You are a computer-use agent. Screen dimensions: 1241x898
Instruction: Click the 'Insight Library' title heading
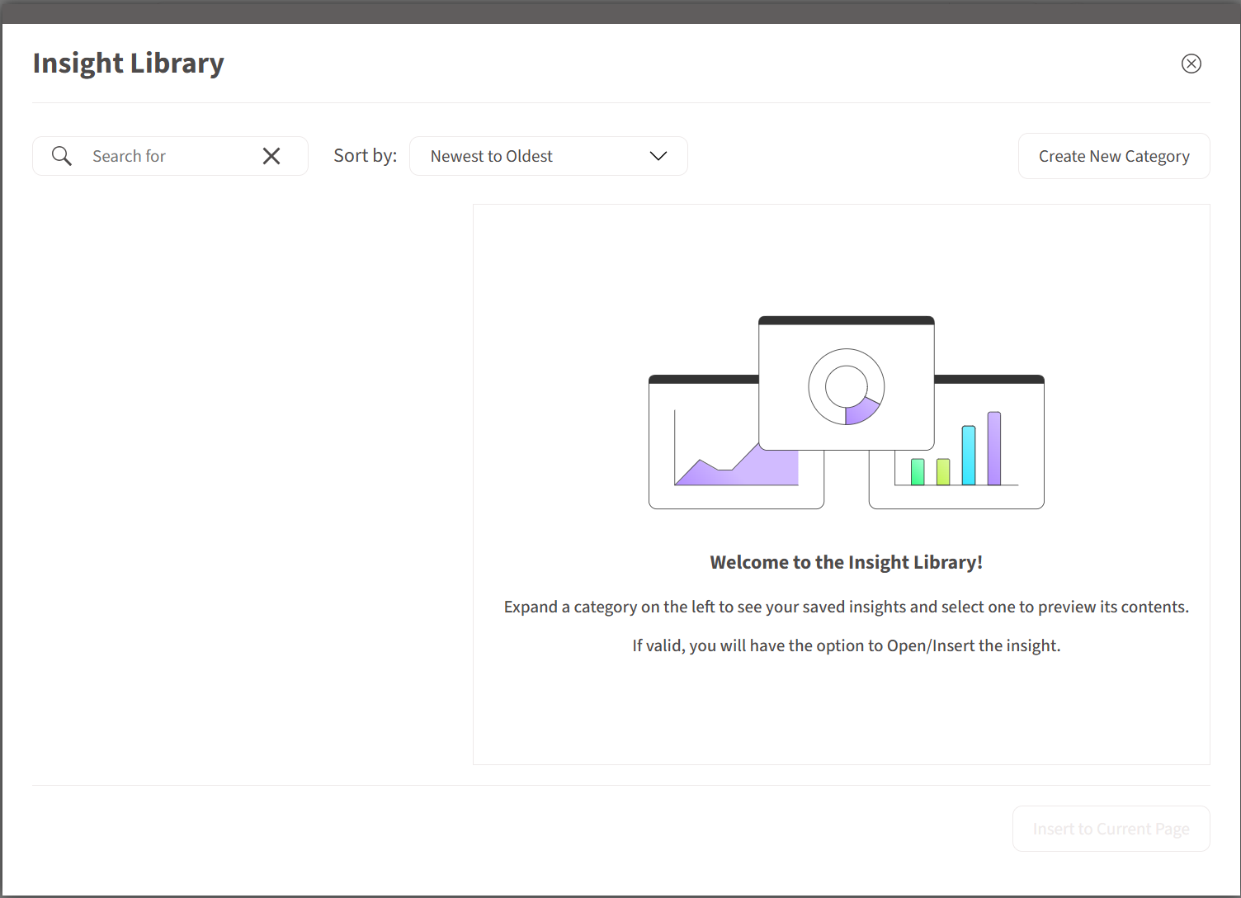point(128,64)
